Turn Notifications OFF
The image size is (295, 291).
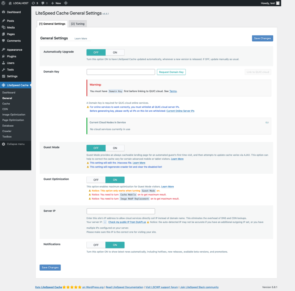pos(96,245)
